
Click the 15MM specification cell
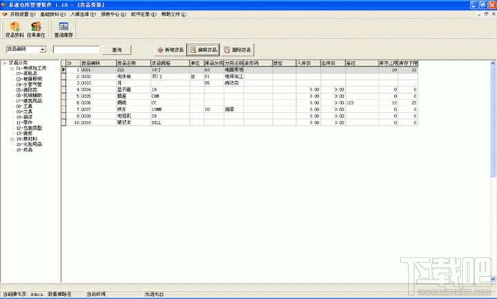(170, 109)
